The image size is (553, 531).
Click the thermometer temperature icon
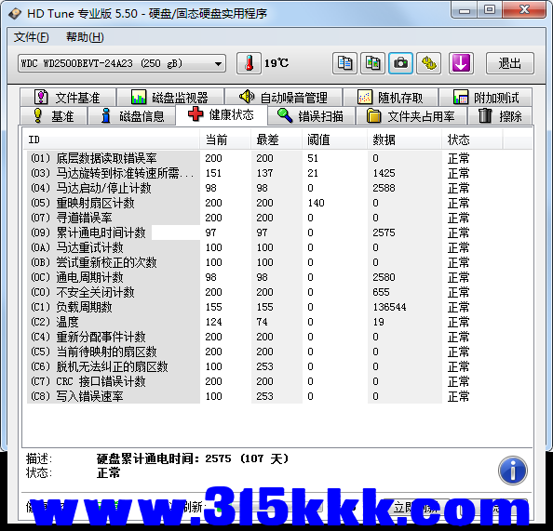(x=249, y=63)
